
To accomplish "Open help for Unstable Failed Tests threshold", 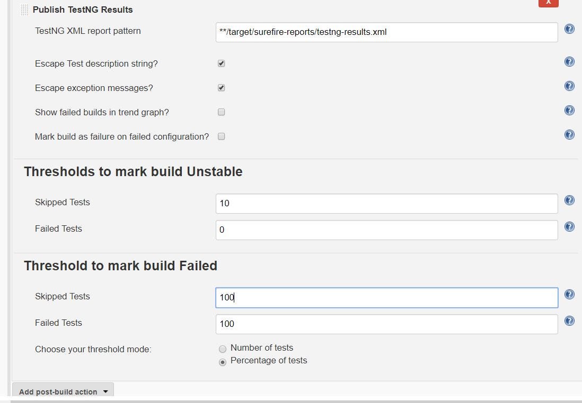I will pyautogui.click(x=569, y=226).
